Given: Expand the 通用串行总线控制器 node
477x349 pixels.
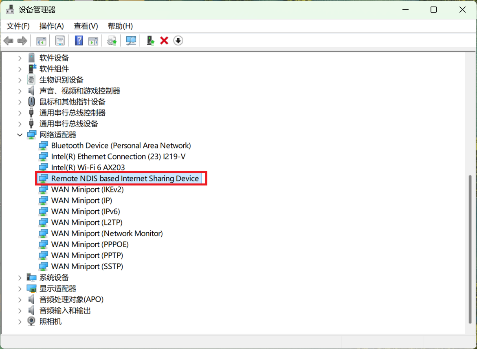Looking at the screenshot, I should 20,113.
